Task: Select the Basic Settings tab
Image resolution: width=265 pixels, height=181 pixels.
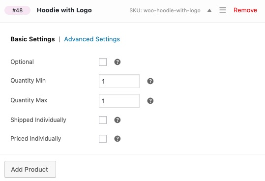Action: (32, 39)
